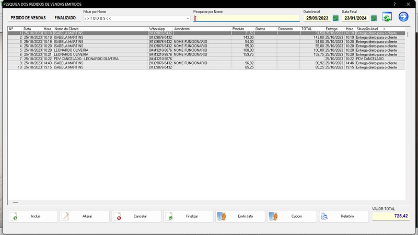Image resolution: width=418 pixels, height=235 pixels.
Task: Open the Data Inicial calendar picker
Action: 335,18
